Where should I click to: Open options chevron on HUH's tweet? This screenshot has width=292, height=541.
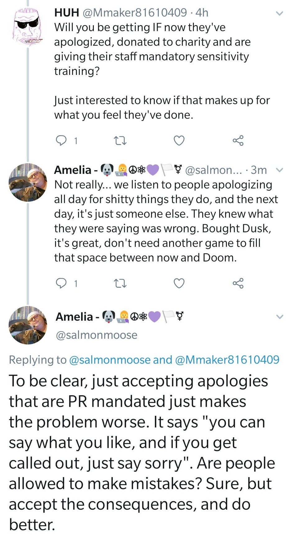(280, 13)
